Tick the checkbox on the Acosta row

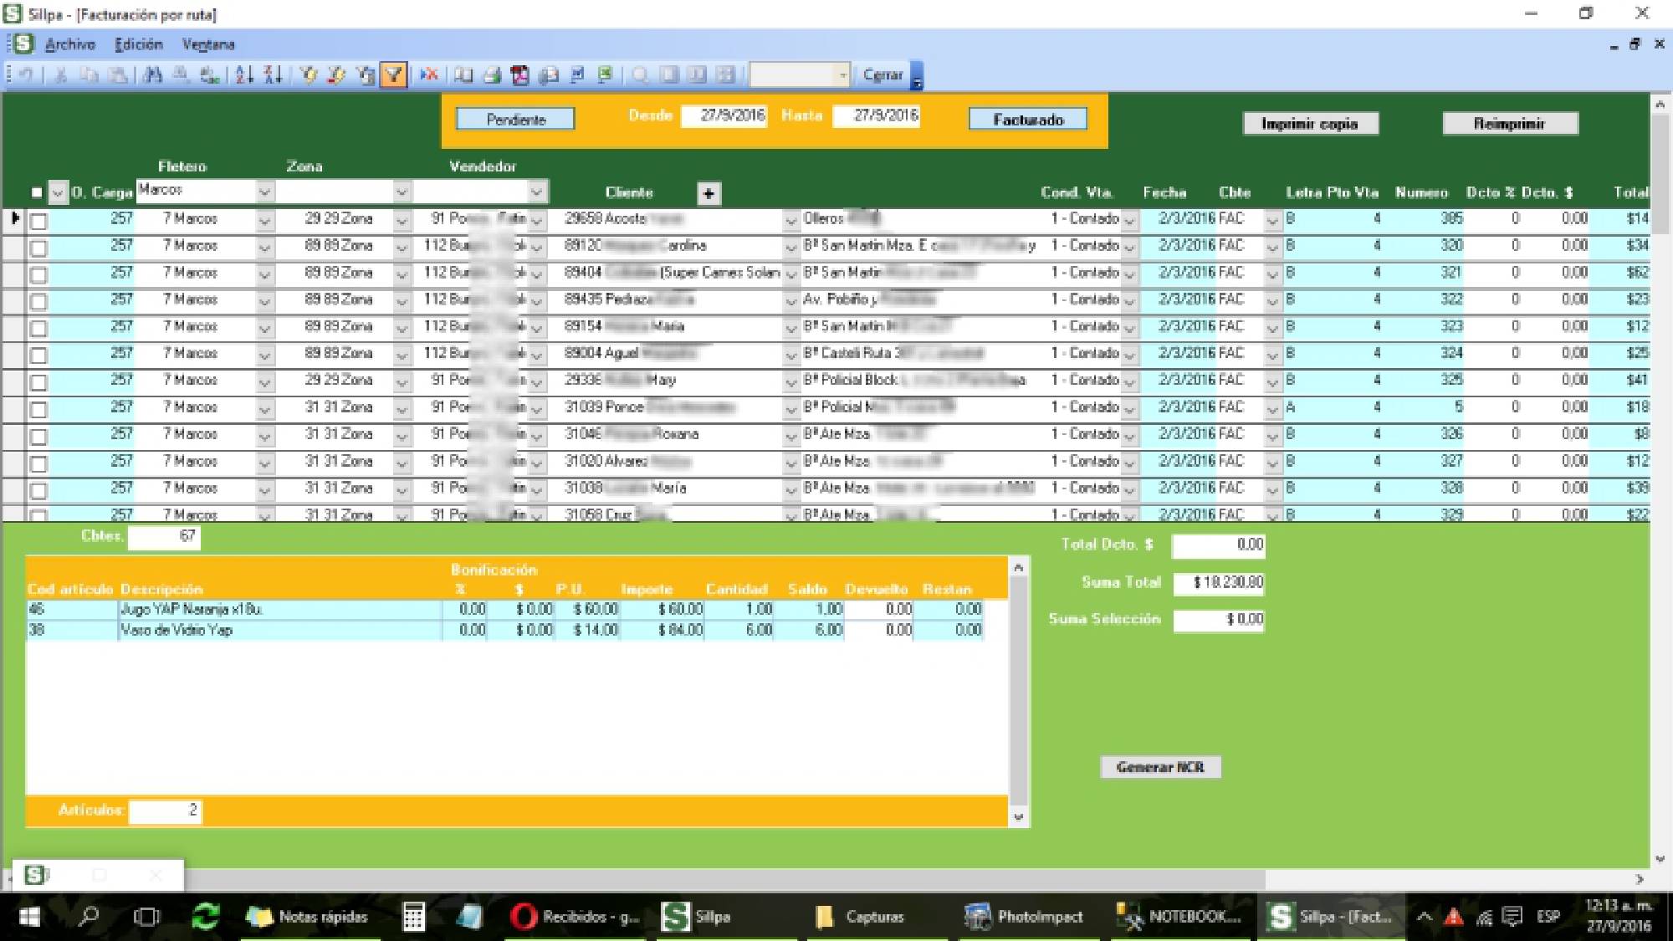pyautogui.click(x=38, y=222)
